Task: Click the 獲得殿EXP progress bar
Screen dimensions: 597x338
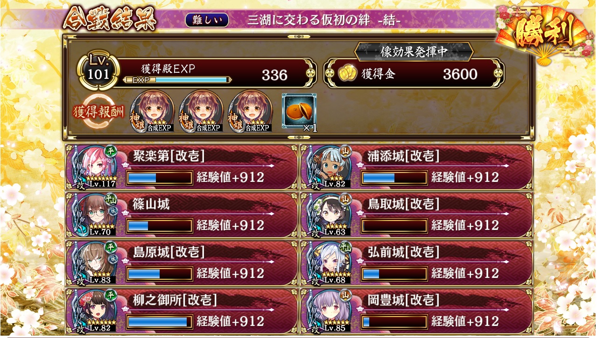Action: (x=178, y=80)
